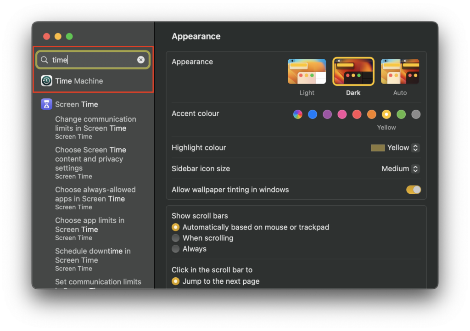The height and width of the screenshot is (331, 470).
Task: Clear the search field with the X icon
Action: pos(141,60)
